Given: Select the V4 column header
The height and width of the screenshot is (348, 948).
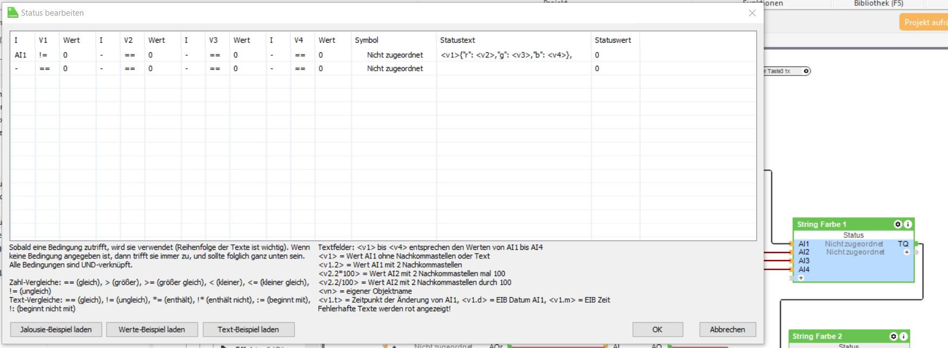Looking at the screenshot, I should (x=303, y=40).
